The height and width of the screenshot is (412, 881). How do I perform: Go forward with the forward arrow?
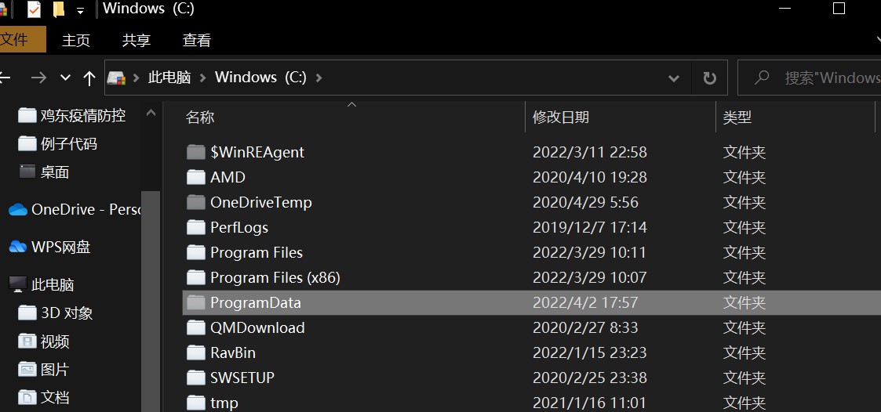coord(38,78)
